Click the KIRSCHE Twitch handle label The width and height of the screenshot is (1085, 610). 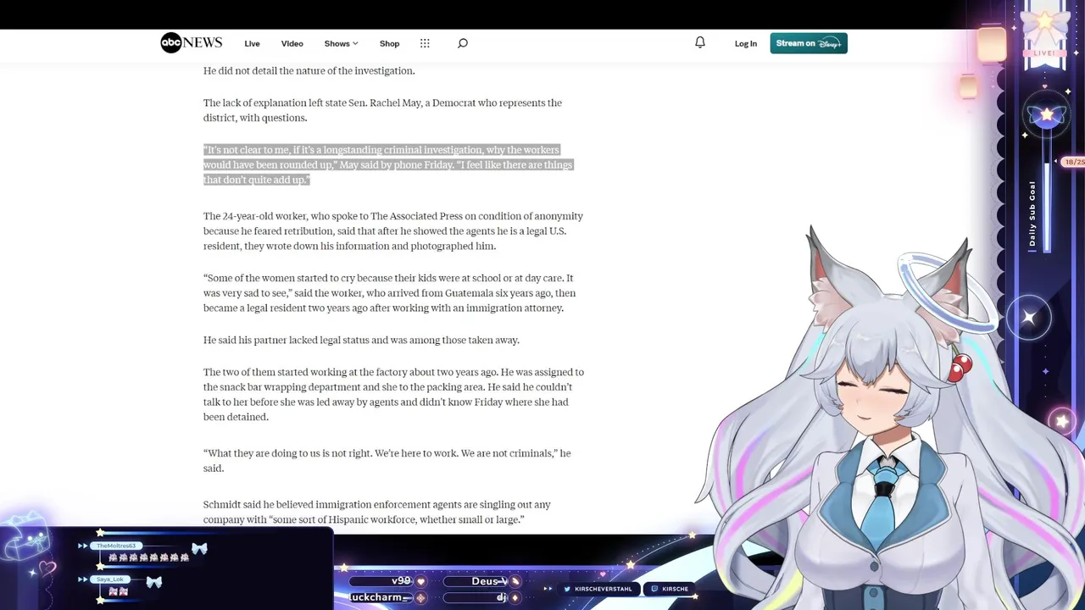[676, 589]
